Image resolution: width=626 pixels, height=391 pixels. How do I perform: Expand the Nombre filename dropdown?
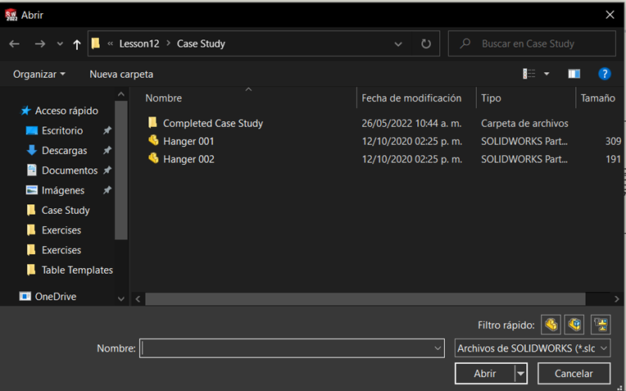(x=438, y=348)
